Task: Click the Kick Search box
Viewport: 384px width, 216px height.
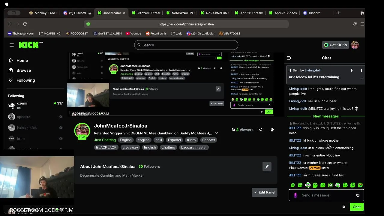Action: click(x=186, y=45)
